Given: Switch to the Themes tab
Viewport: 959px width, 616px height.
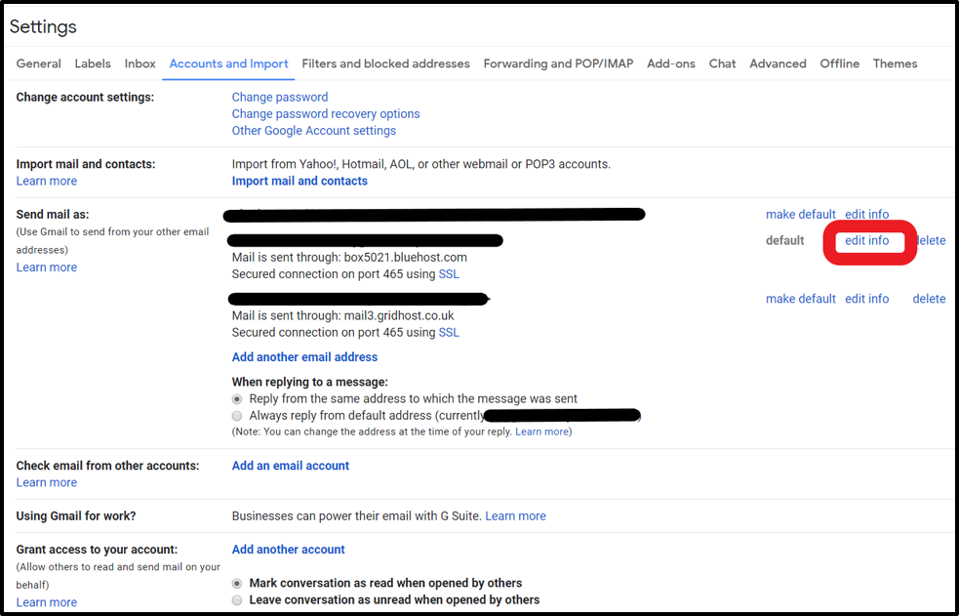Looking at the screenshot, I should click(895, 63).
